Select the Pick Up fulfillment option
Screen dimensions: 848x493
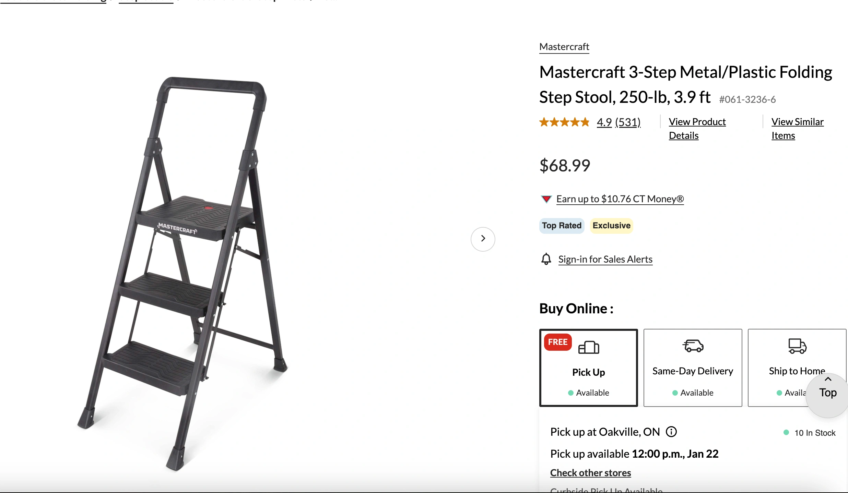[x=589, y=373]
